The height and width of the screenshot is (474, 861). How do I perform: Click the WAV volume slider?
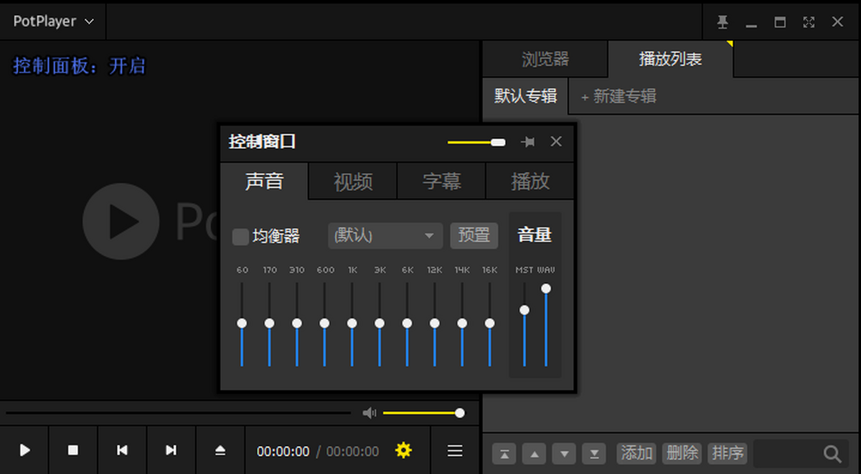[x=546, y=323]
